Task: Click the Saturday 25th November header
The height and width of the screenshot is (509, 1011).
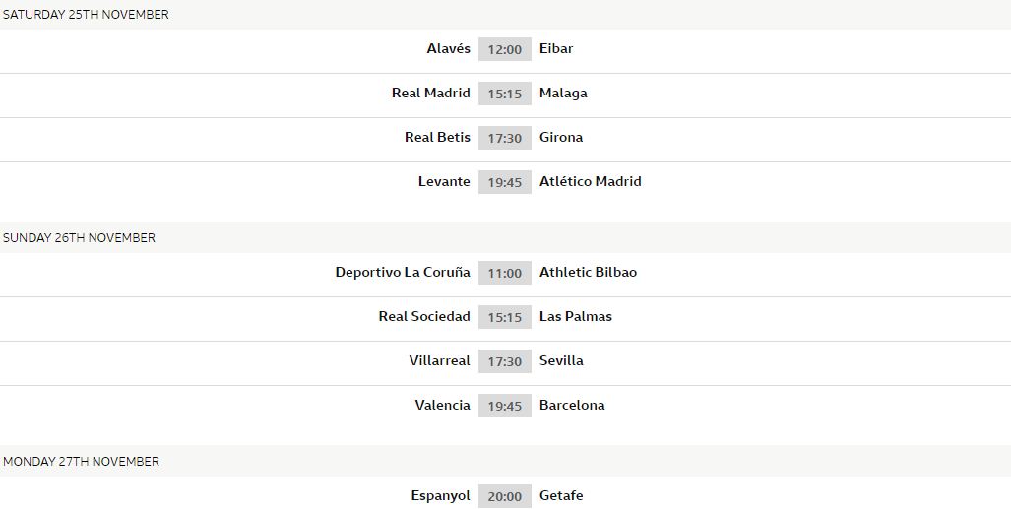Action: 86,15
